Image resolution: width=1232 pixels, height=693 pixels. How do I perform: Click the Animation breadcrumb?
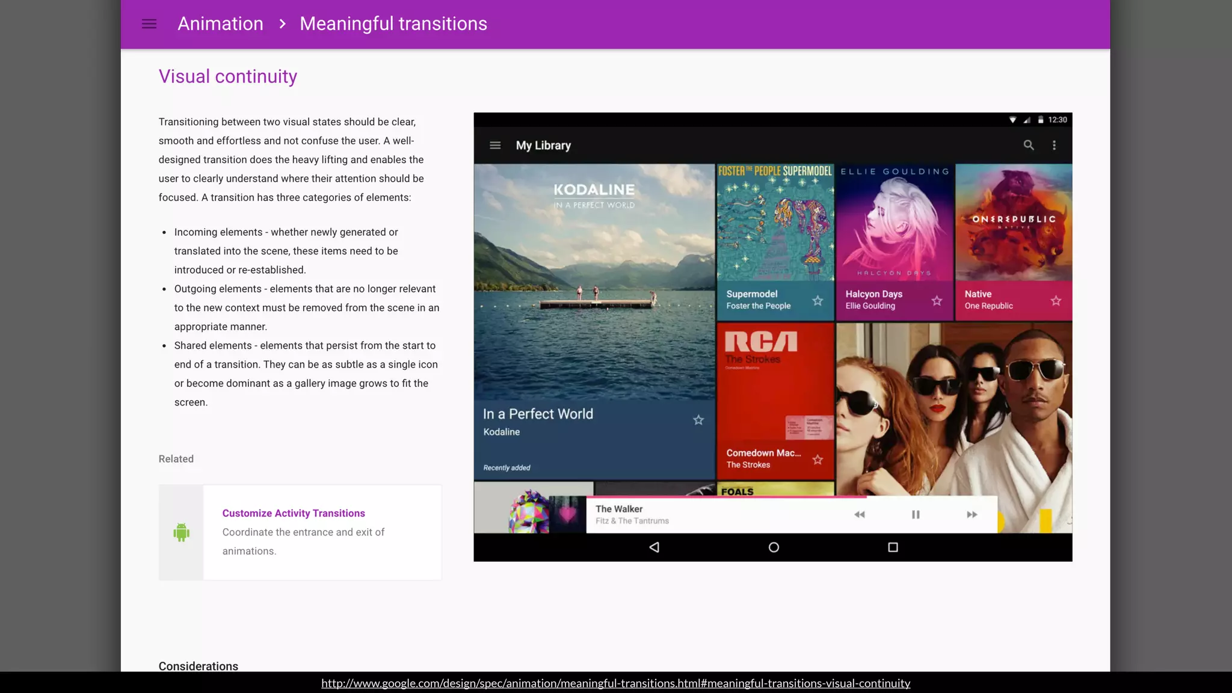coord(220,24)
